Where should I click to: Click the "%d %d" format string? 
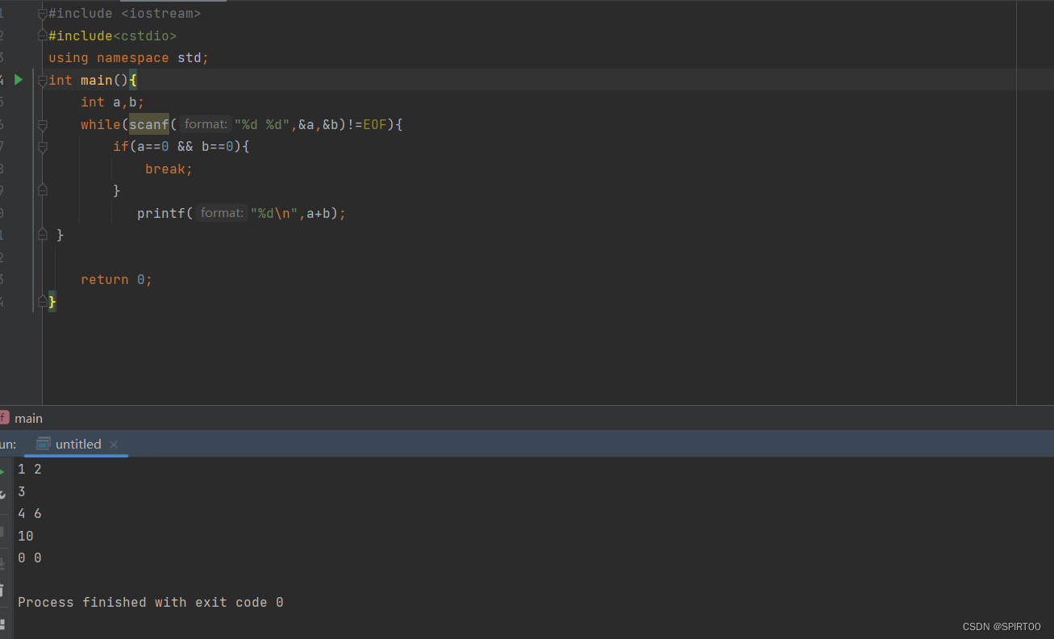coord(262,124)
